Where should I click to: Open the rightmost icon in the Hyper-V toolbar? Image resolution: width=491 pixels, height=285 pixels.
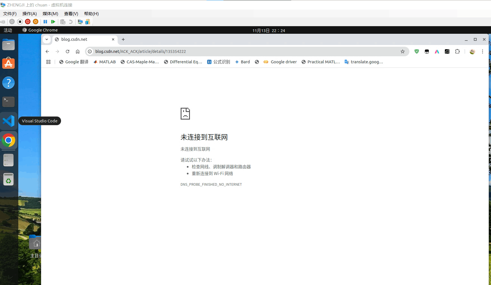pos(88,22)
